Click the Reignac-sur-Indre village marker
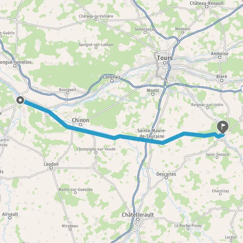This screenshot has width=243, height=243. pyautogui.click(x=207, y=108)
